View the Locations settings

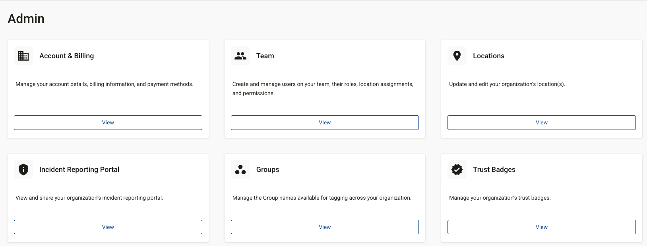click(541, 122)
